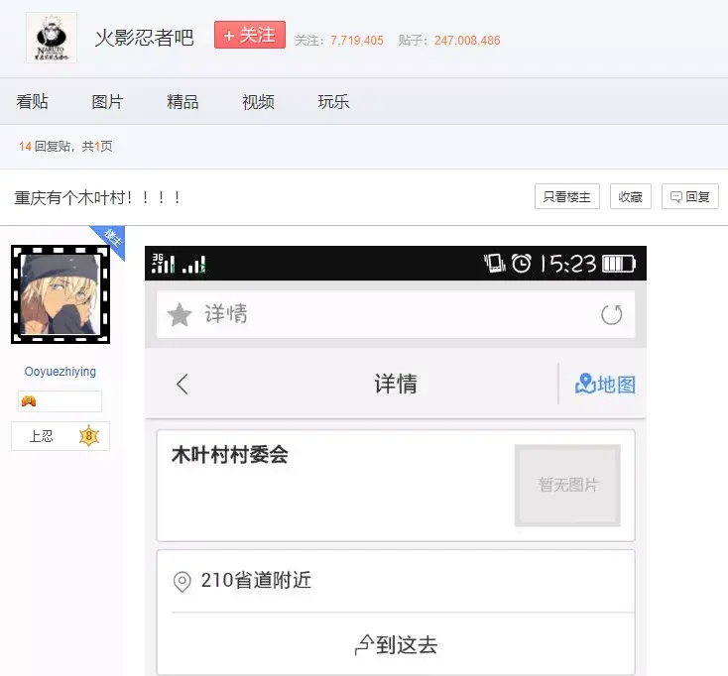Click the star favorite icon beside 详情
Image resolution: width=728 pixels, height=676 pixels.
(x=180, y=314)
